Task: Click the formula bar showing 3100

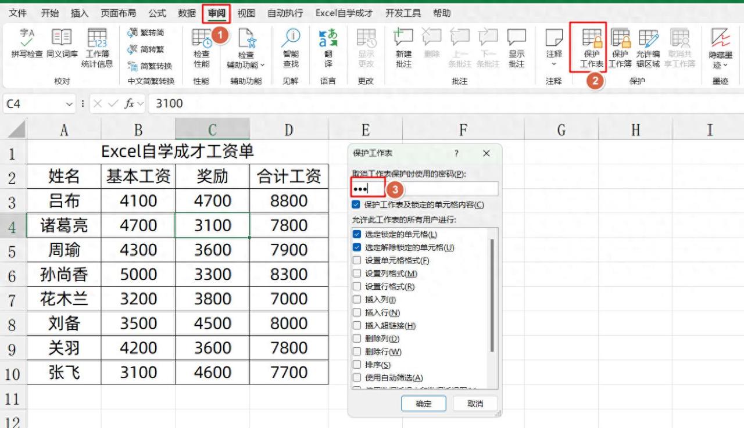Action: [x=445, y=103]
